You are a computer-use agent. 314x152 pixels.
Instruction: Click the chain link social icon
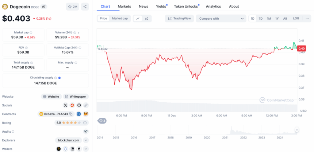click(x=86, y=105)
